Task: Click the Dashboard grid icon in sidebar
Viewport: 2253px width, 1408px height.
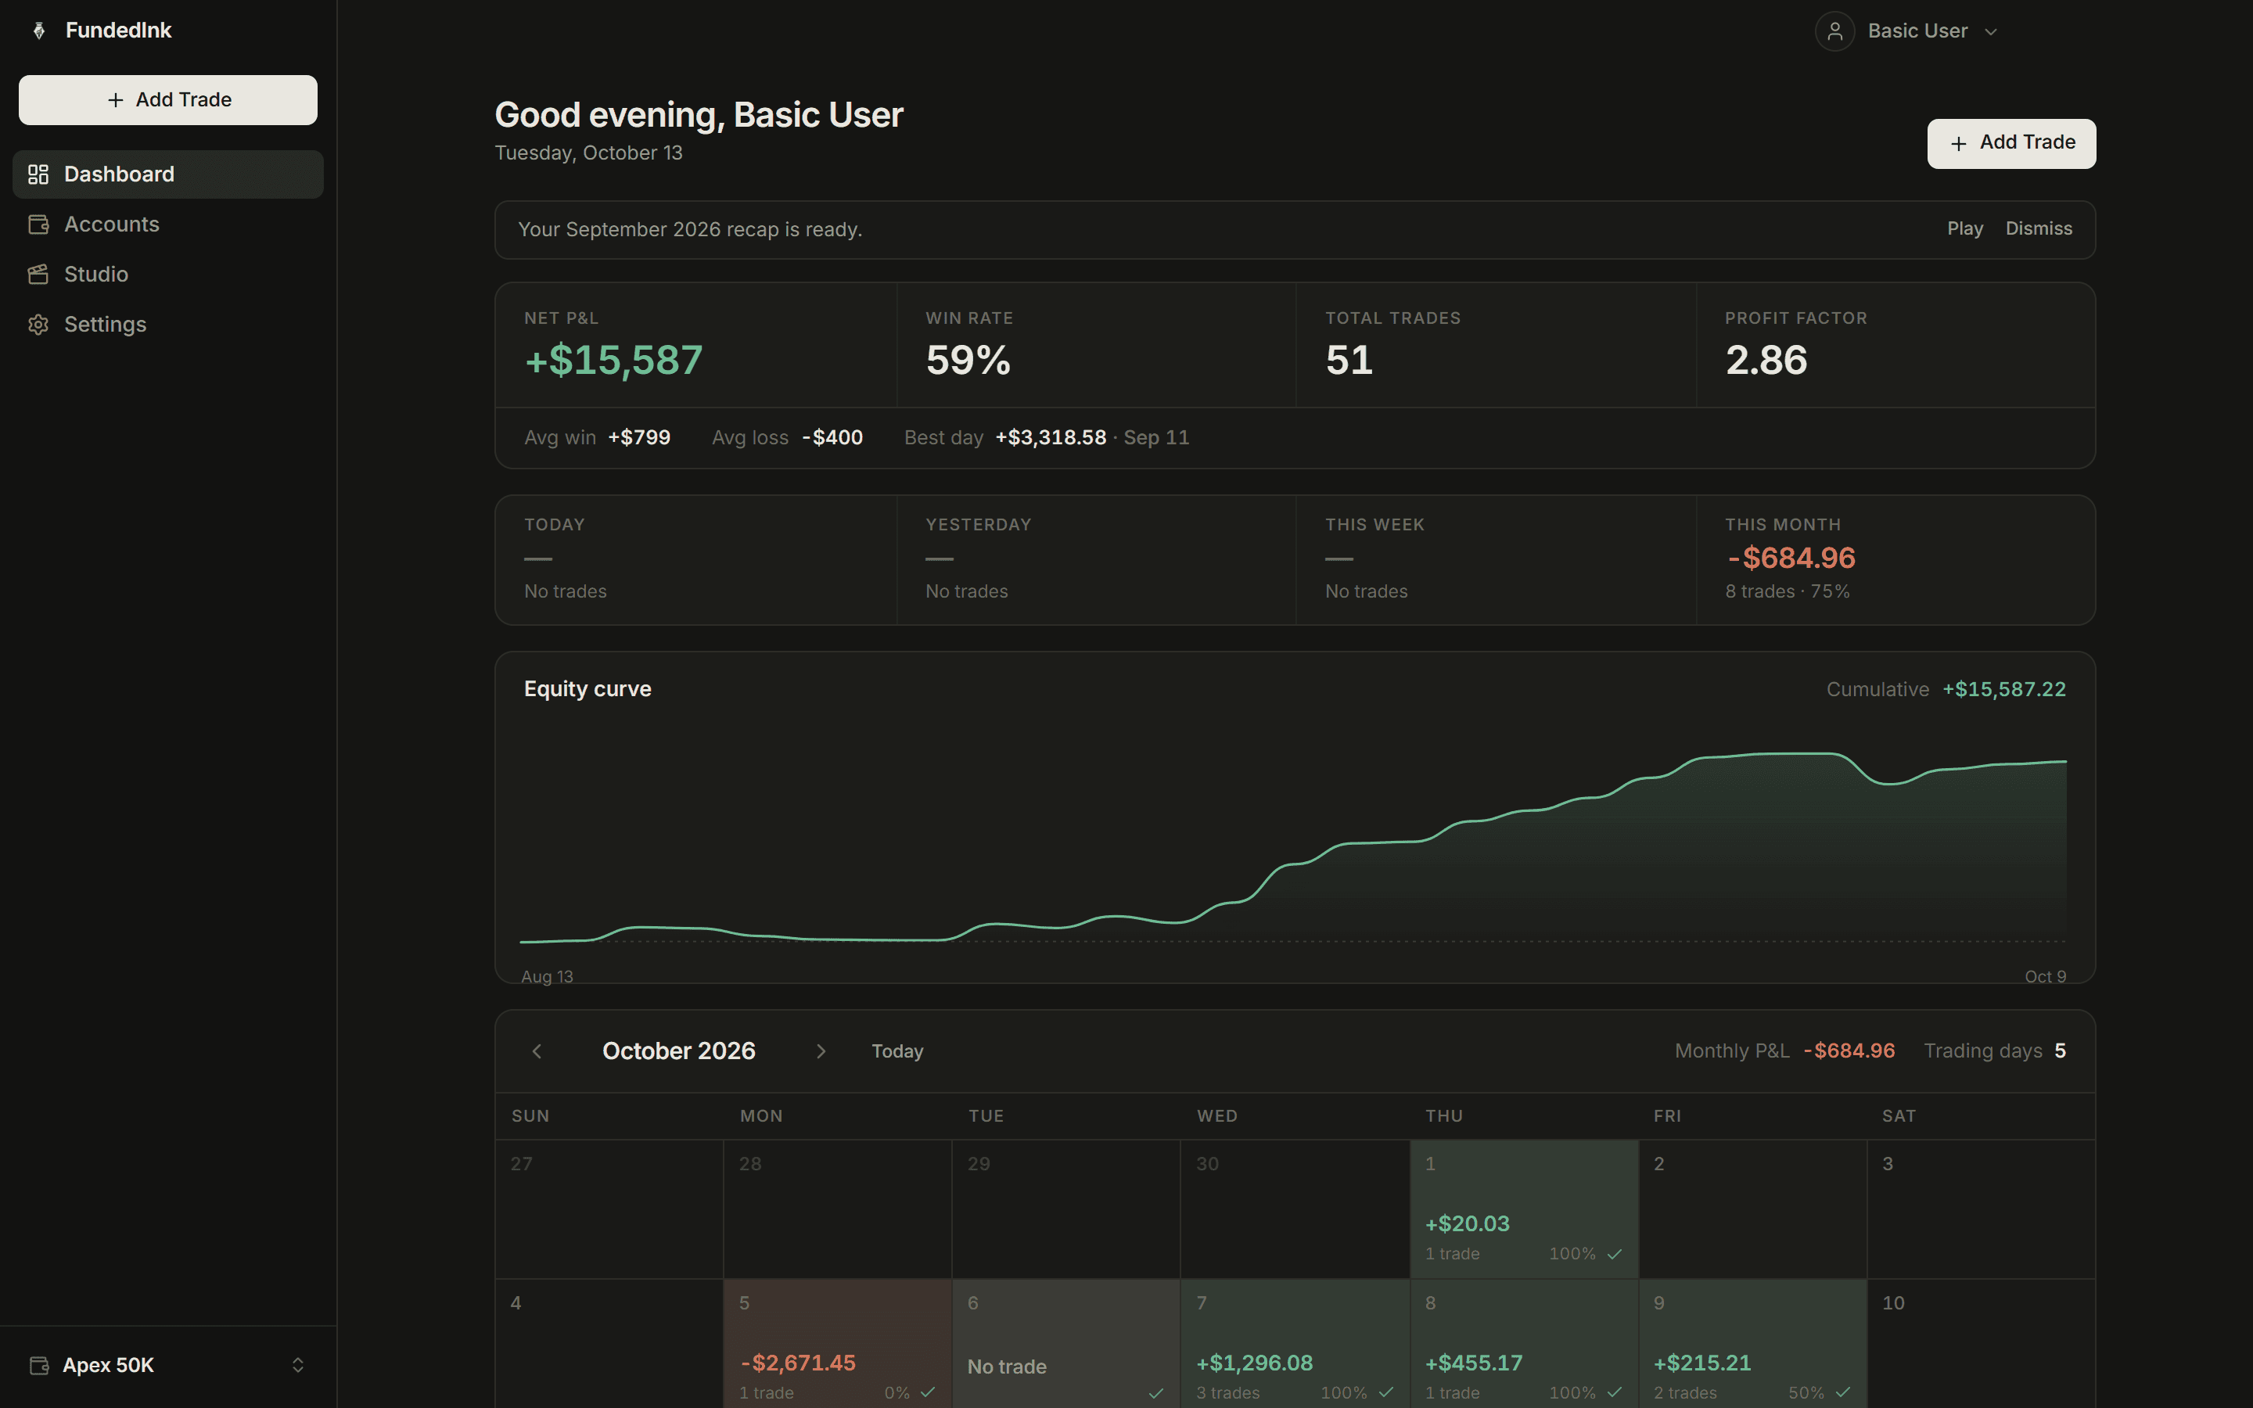Action: (38, 174)
